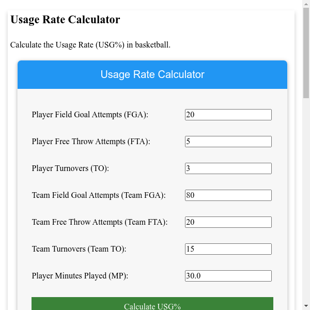
Task: Focus the Team Turnovers input field
Action: (228, 249)
